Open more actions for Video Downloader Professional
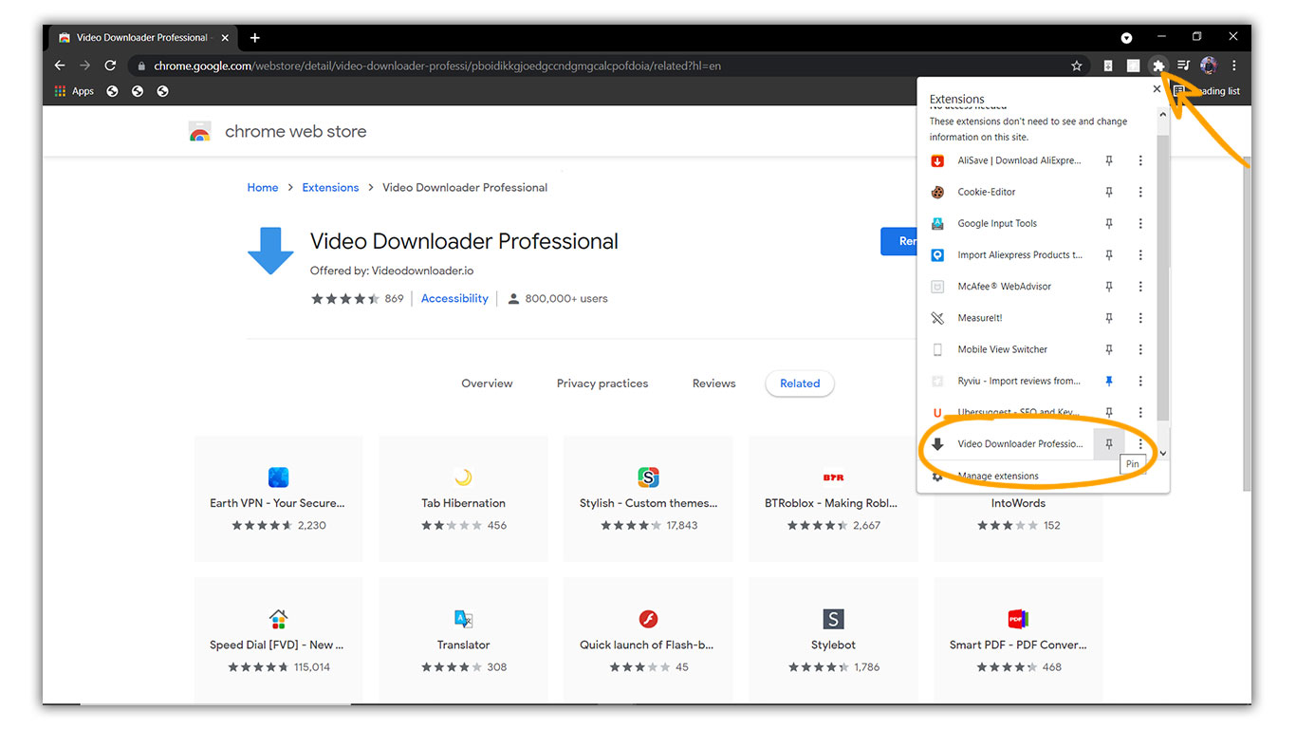1296x729 pixels. click(x=1140, y=443)
